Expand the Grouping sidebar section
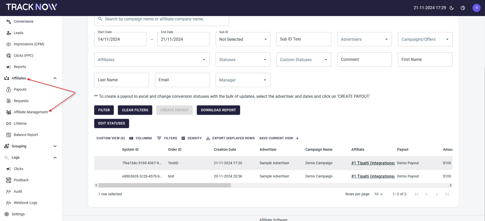 [x=55, y=146]
